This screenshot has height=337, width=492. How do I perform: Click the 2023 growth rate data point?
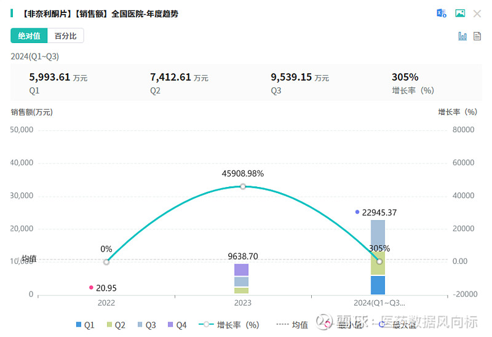tap(242, 186)
